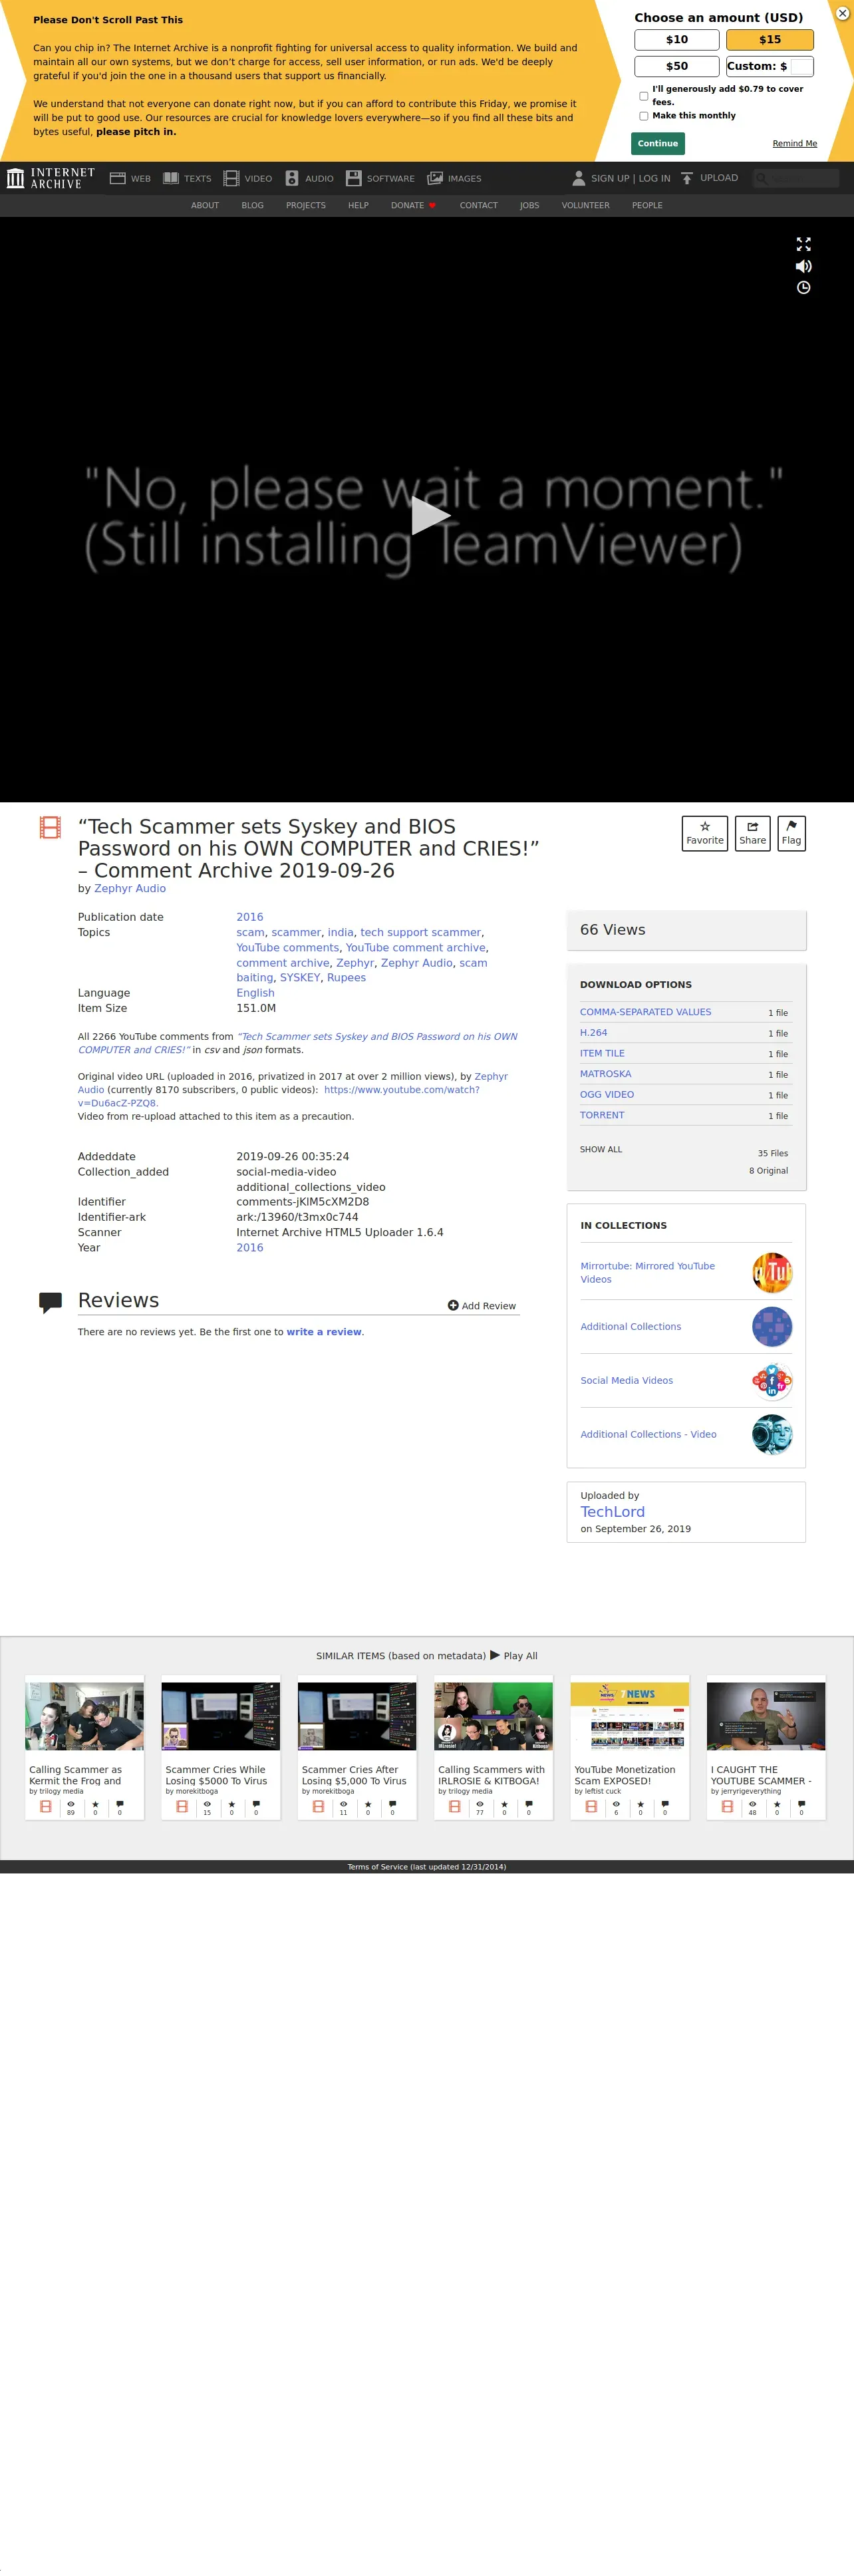Check the box to cover $0.79 fees
Screen dimensions: 854x2576
pyautogui.click(x=643, y=96)
